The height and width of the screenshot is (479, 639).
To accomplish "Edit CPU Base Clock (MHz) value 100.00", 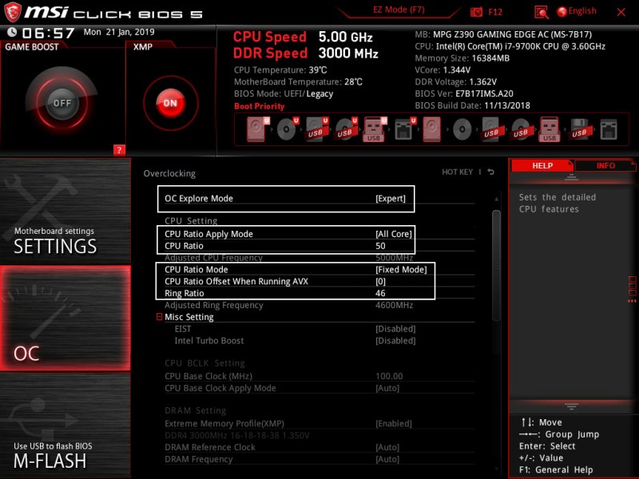I will 389,376.
